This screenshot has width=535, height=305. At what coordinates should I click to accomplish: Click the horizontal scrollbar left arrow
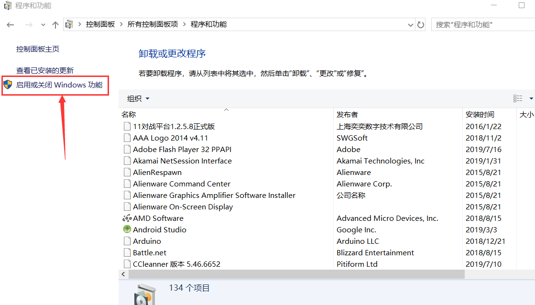[x=123, y=274]
